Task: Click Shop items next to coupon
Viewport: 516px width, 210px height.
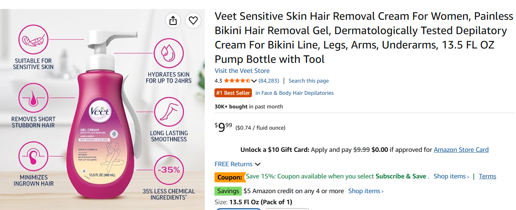Action: pyautogui.click(x=451, y=176)
